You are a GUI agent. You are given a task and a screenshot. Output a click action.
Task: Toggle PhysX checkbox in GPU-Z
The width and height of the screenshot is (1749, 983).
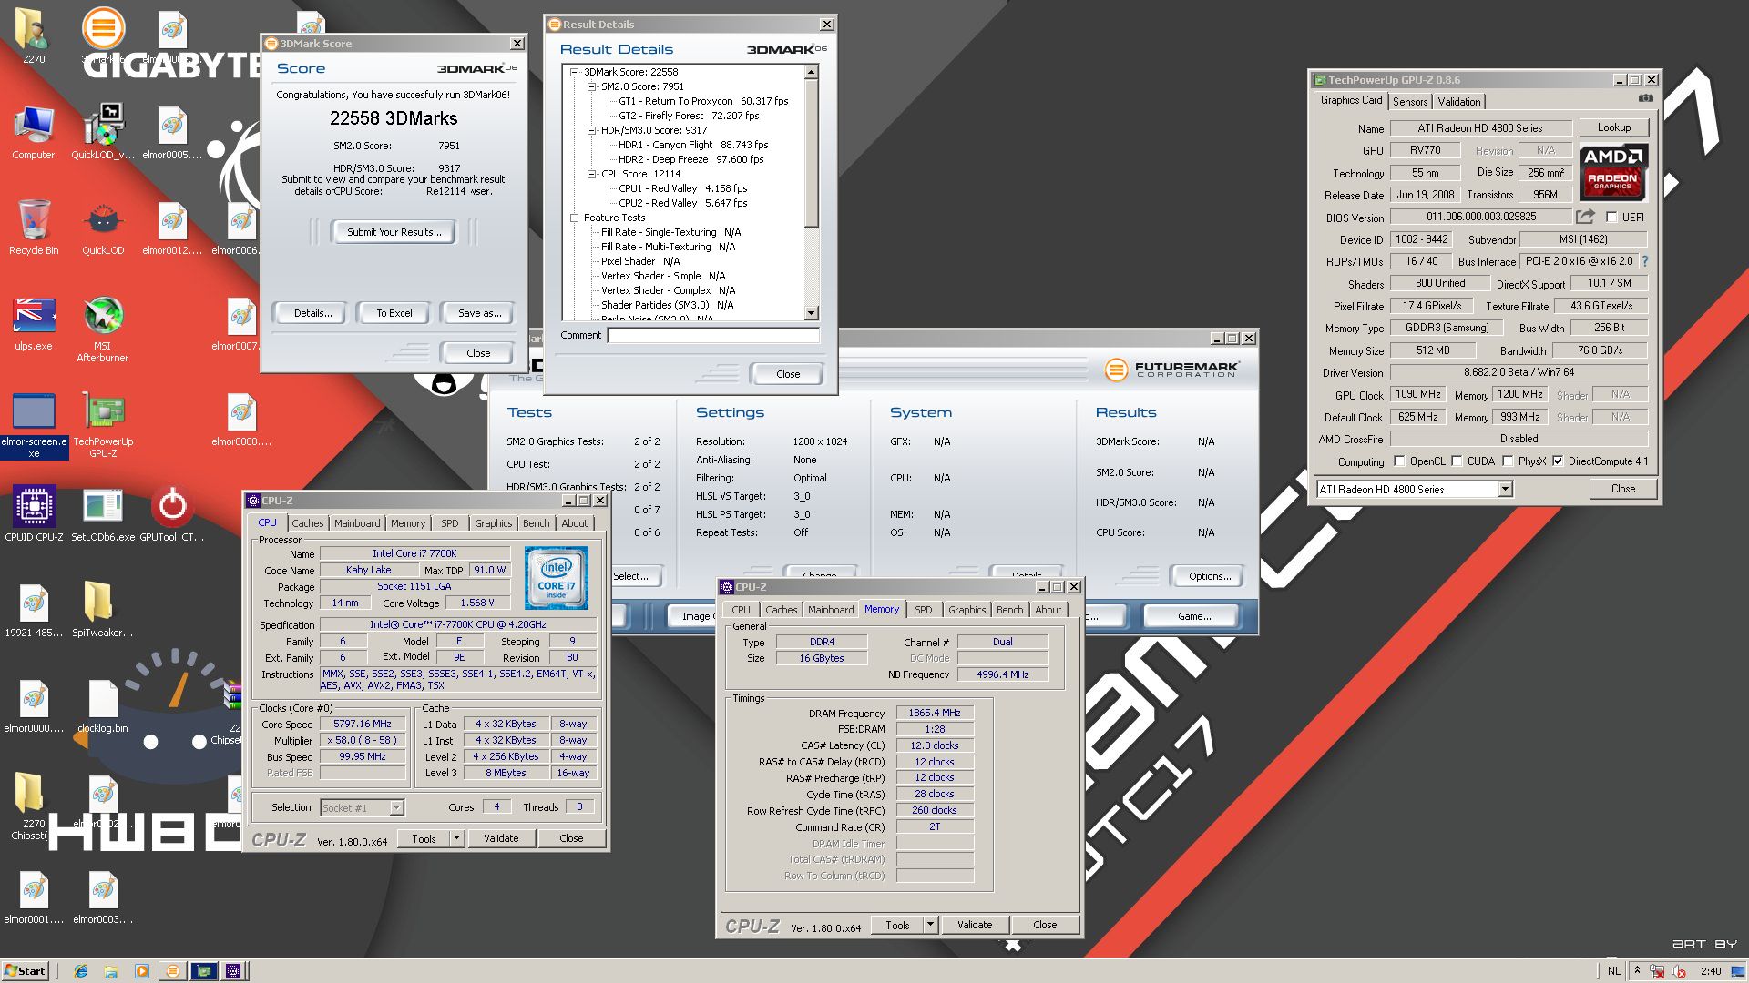pyautogui.click(x=1508, y=461)
